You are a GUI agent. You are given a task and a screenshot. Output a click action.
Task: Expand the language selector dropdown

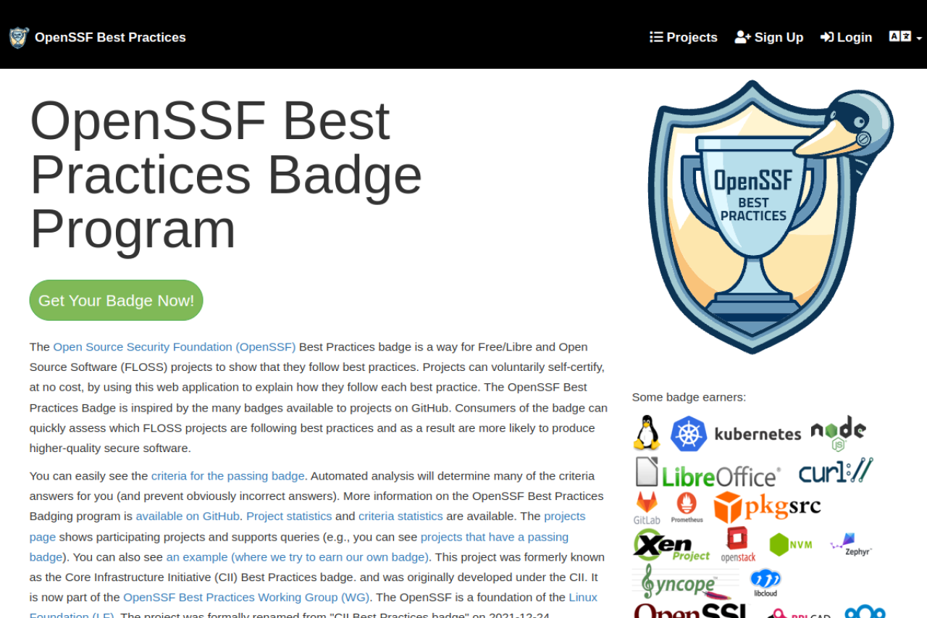point(905,37)
